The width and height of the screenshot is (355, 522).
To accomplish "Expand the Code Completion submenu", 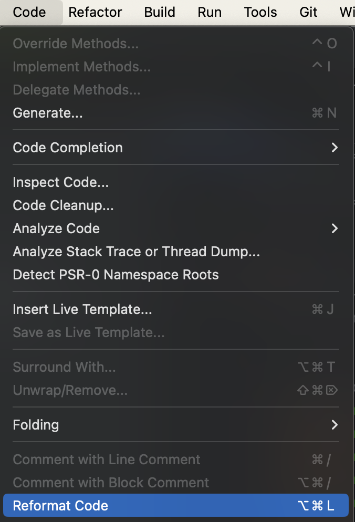I will pyautogui.click(x=68, y=148).
